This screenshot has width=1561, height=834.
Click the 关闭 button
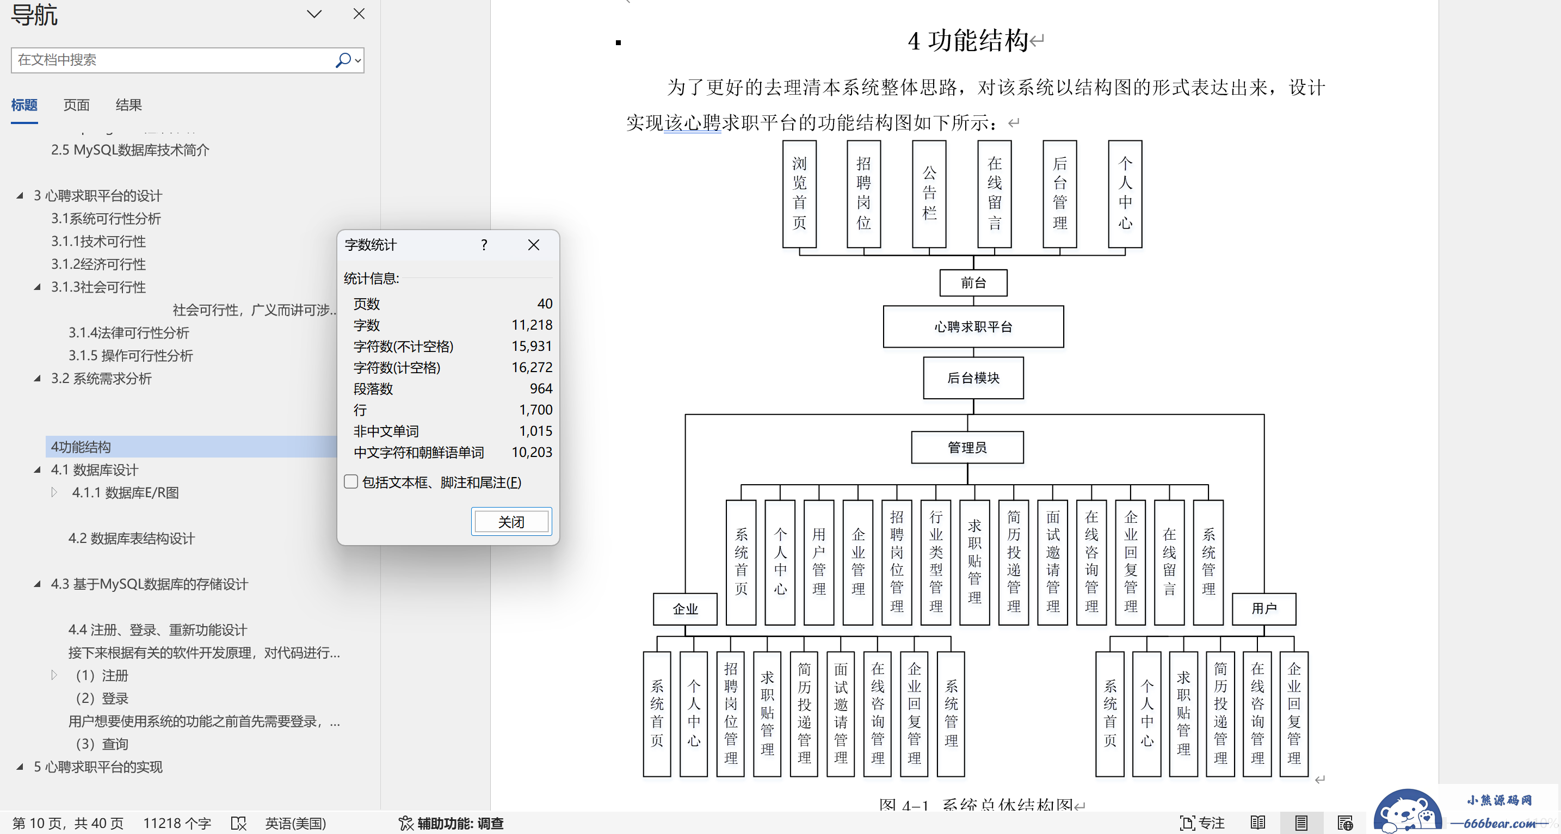pos(511,522)
